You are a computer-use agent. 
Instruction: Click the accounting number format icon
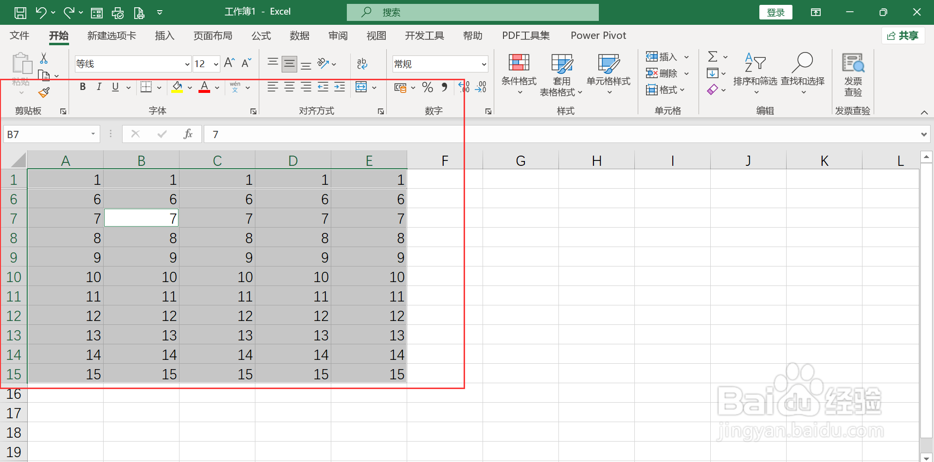point(400,88)
